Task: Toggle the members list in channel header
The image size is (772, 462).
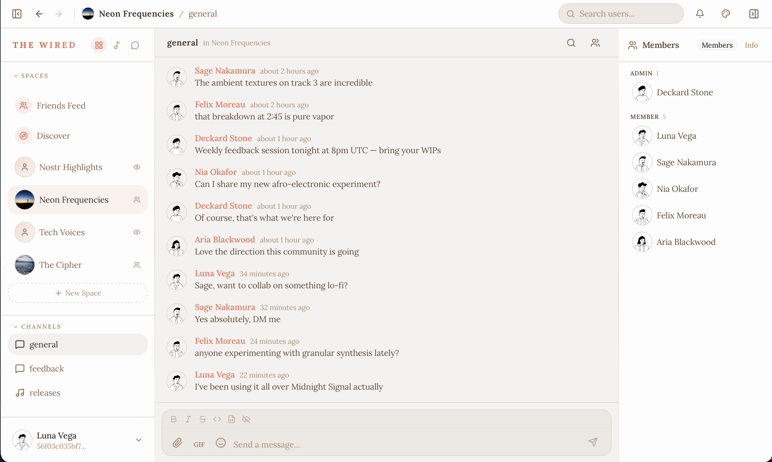Action: (x=595, y=43)
